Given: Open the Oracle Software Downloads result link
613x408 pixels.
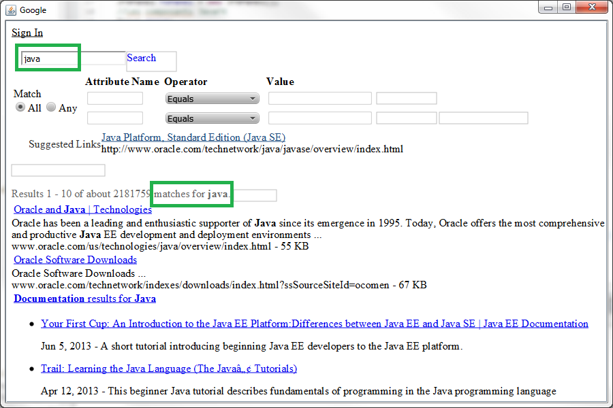Looking at the screenshot, I should click(x=76, y=260).
